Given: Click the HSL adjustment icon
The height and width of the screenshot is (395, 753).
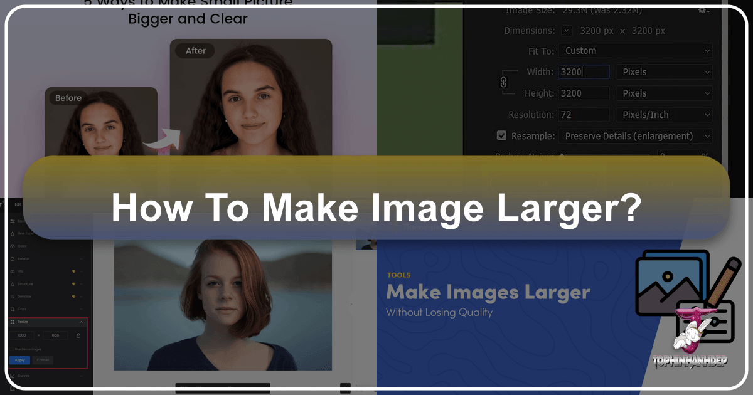Looking at the screenshot, I should pos(12,271).
